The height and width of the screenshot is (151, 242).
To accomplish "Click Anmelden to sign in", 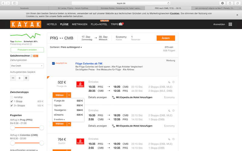I will coord(219,24).
